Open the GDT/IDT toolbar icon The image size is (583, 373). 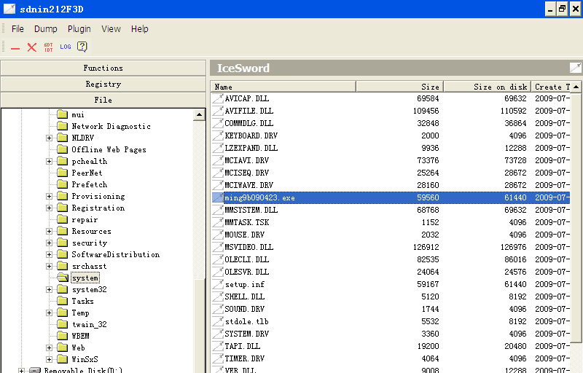[49, 47]
